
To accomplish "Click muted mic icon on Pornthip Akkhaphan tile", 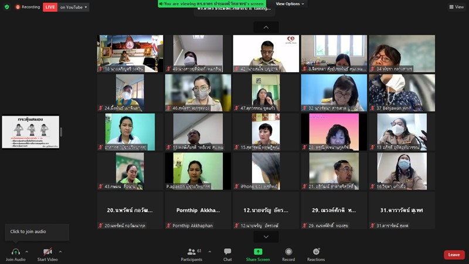I will click(169, 226).
